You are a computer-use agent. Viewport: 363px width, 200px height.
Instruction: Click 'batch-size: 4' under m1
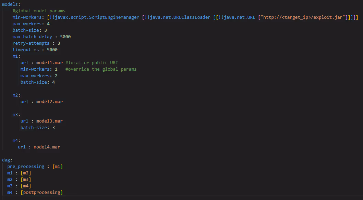(x=37, y=82)
